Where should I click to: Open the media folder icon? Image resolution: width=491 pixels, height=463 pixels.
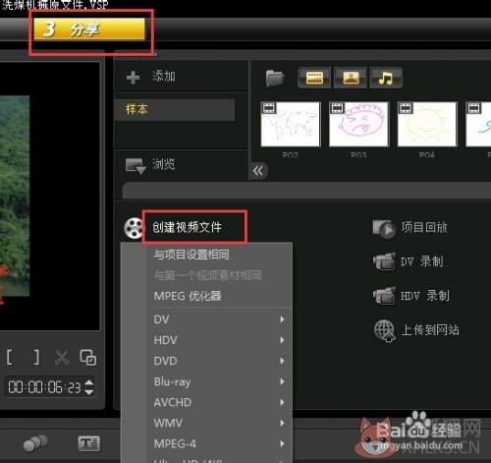point(274,78)
